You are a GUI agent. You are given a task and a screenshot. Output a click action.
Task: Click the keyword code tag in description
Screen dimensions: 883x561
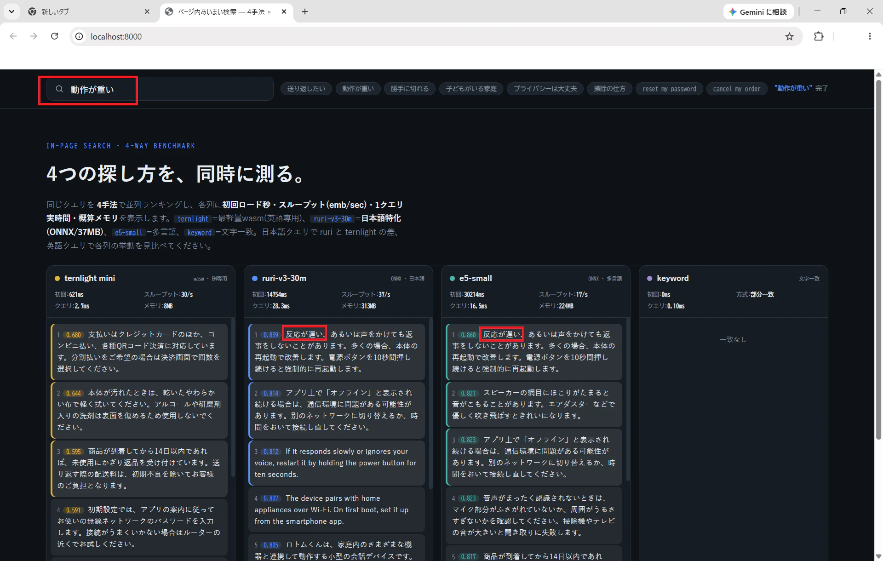click(200, 233)
